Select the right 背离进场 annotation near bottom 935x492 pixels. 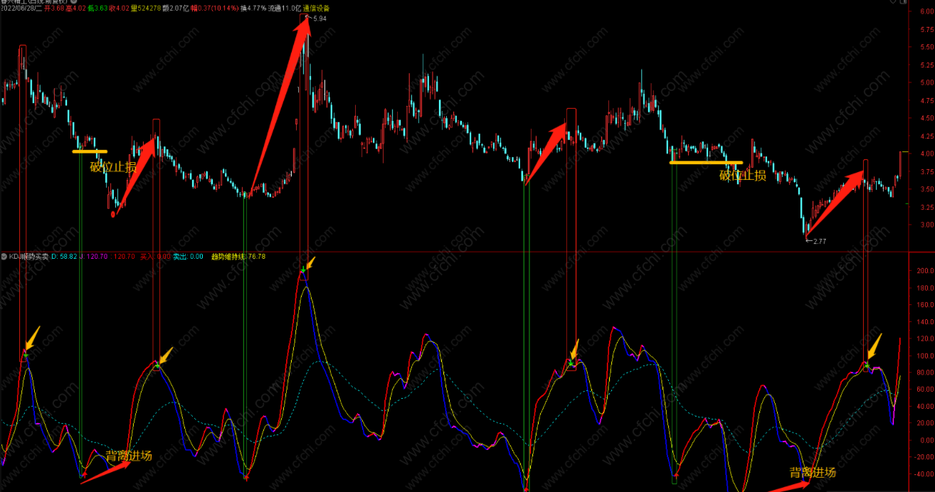pos(813,472)
